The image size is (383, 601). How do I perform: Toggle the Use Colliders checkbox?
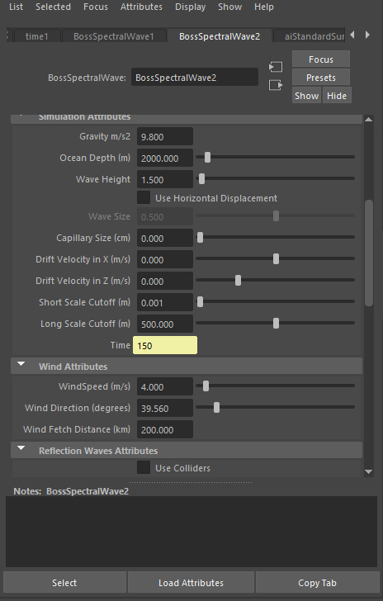[144, 467]
